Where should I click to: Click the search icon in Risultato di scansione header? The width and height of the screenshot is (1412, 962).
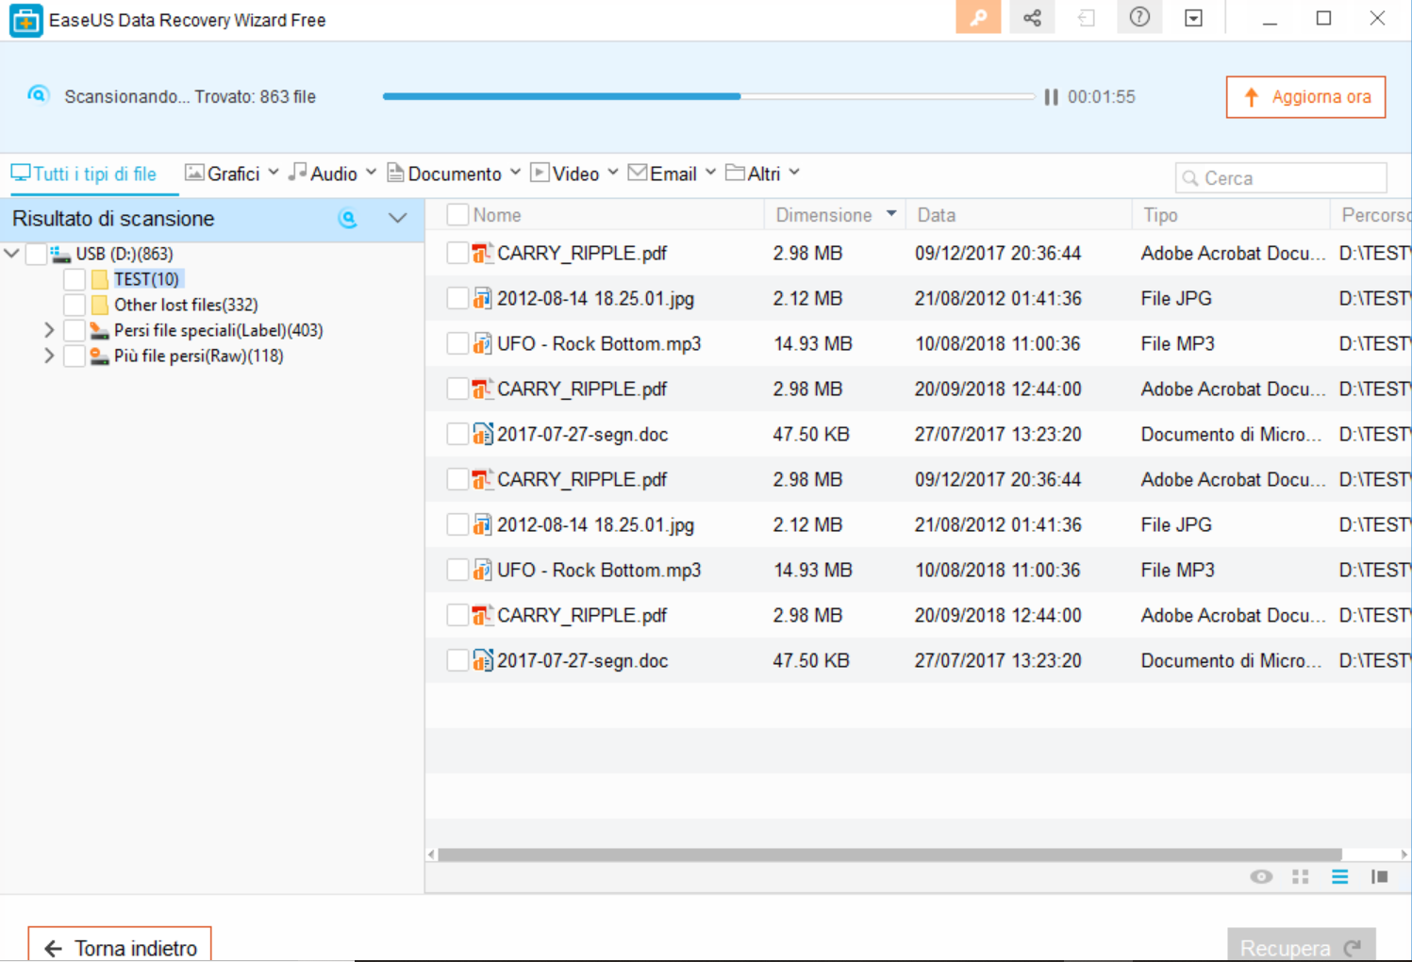[x=348, y=219]
